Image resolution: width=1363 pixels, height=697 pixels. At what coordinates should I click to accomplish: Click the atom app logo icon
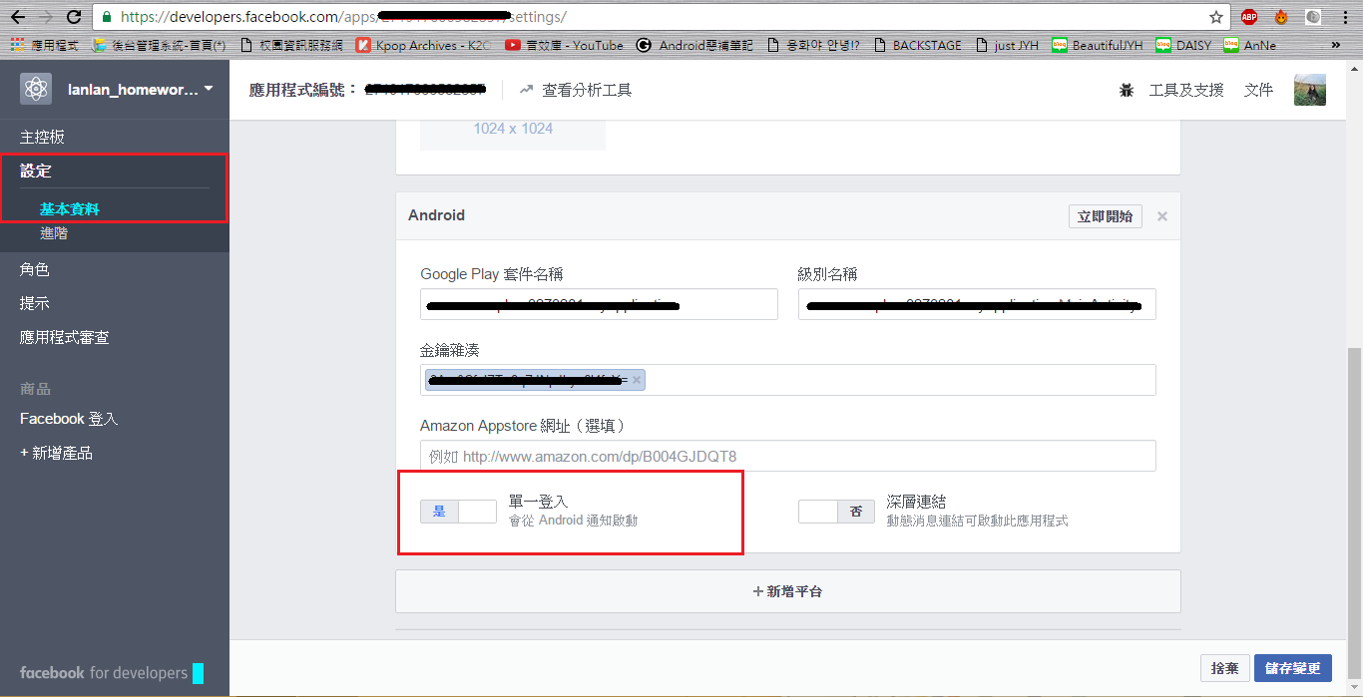coord(36,89)
